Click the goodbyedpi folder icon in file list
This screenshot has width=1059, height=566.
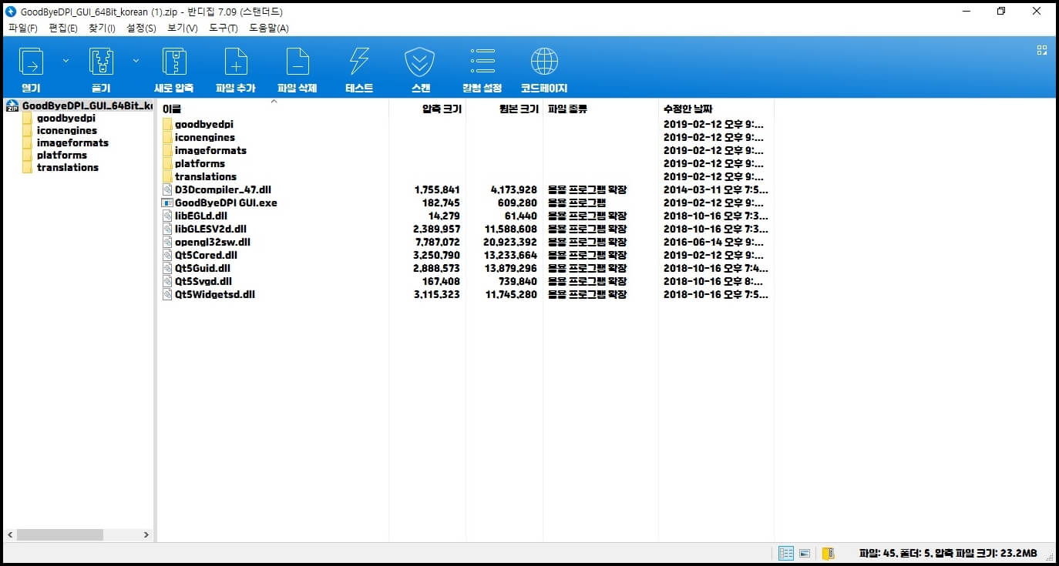[x=168, y=124]
